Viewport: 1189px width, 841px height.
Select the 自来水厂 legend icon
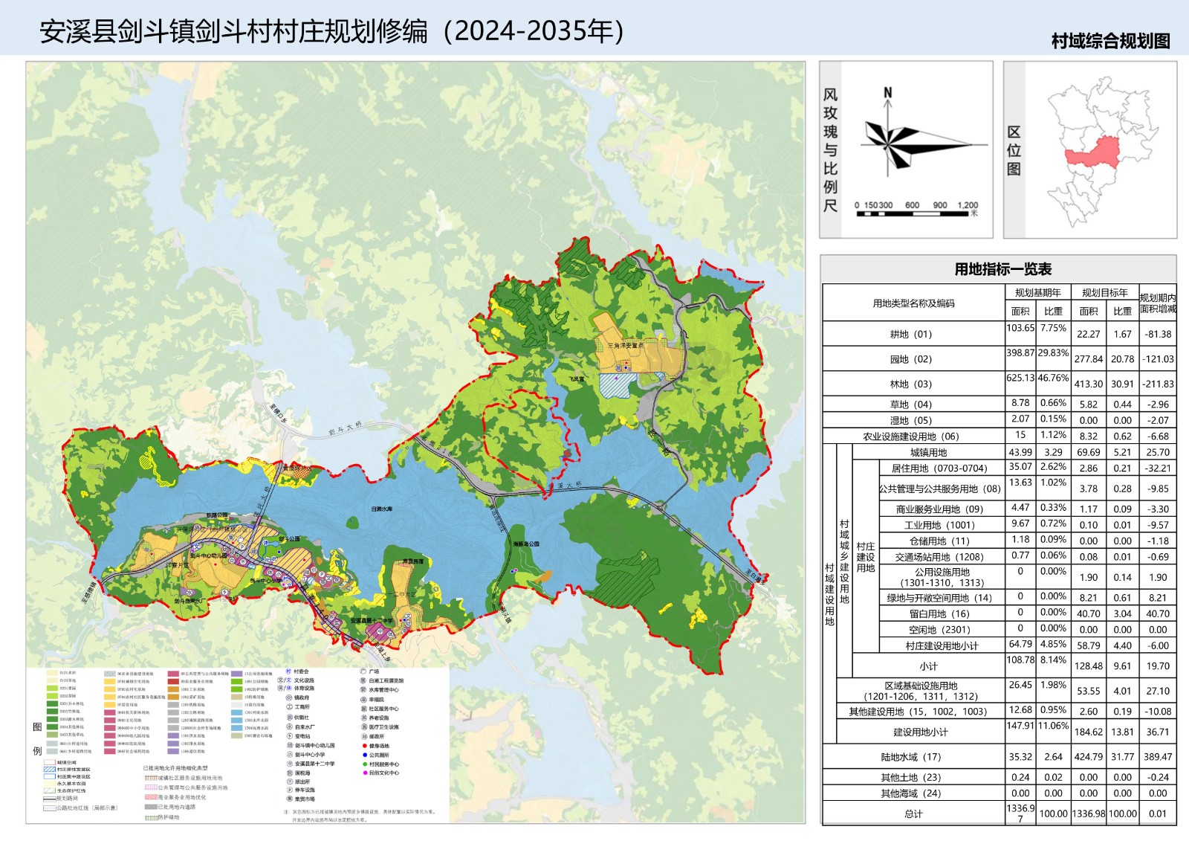click(288, 726)
